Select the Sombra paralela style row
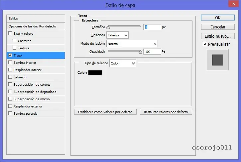This screenshot has height=162, width=241. [x=36, y=113]
